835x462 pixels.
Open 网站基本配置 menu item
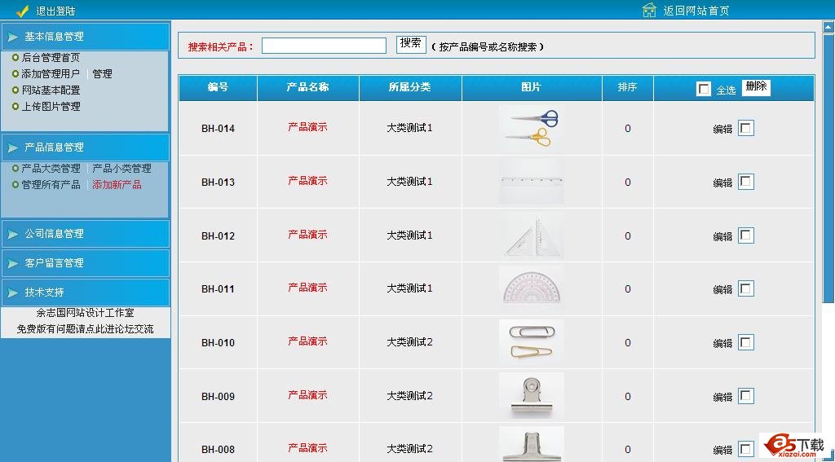pyautogui.click(x=51, y=90)
